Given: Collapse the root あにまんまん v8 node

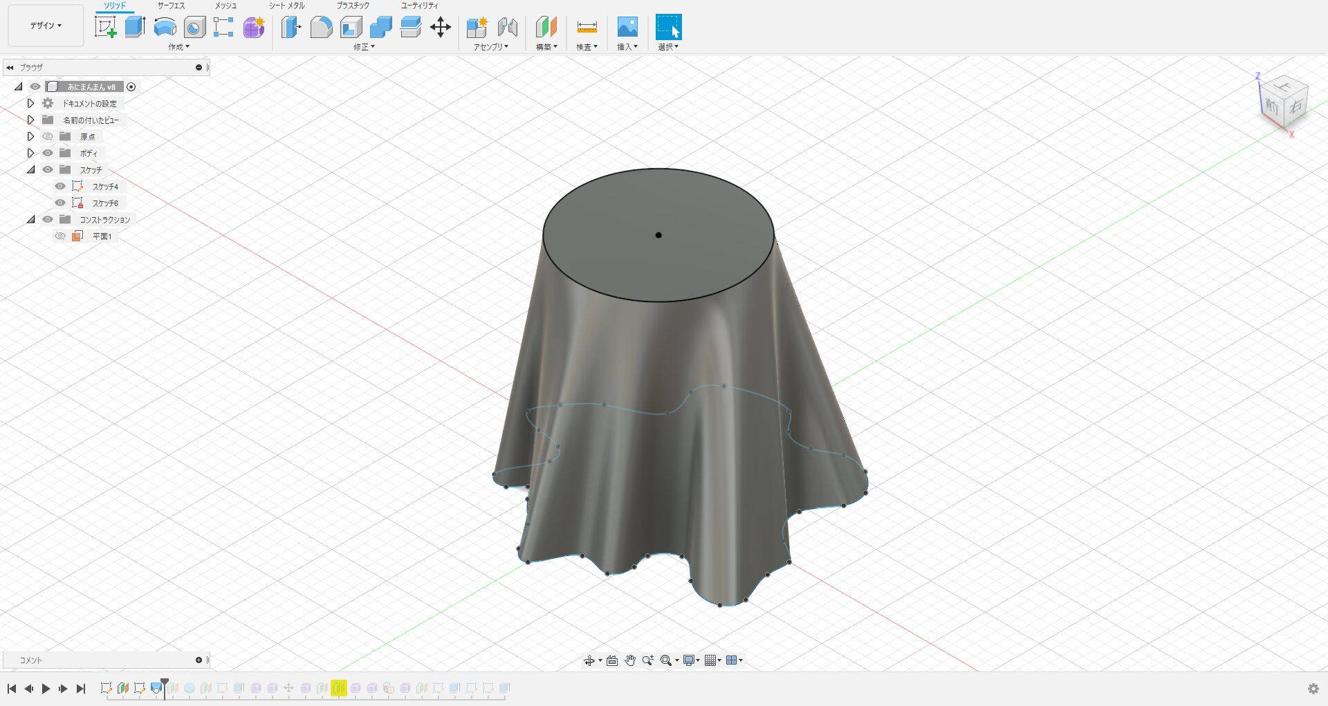Looking at the screenshot, I should point(19,86).
